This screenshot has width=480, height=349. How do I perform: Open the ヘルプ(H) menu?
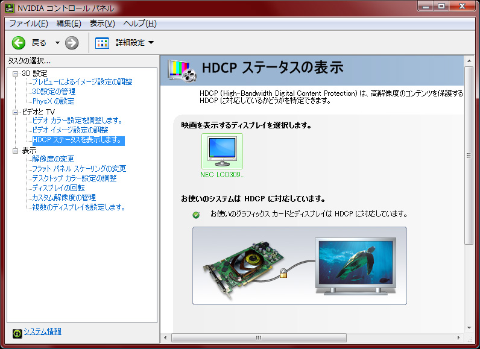140,24
